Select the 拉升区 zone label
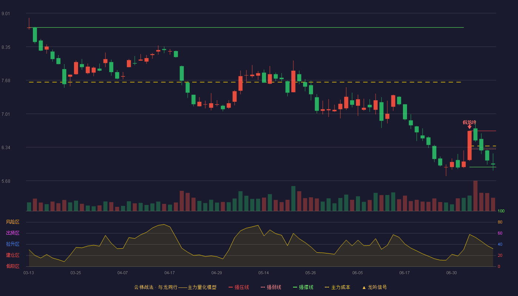 (x=13, y=244)
